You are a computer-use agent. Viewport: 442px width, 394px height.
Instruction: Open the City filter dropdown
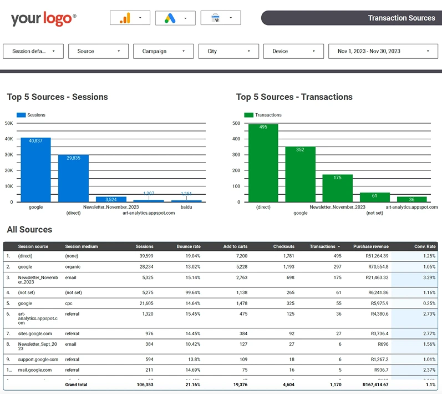[x=228, y=51]
